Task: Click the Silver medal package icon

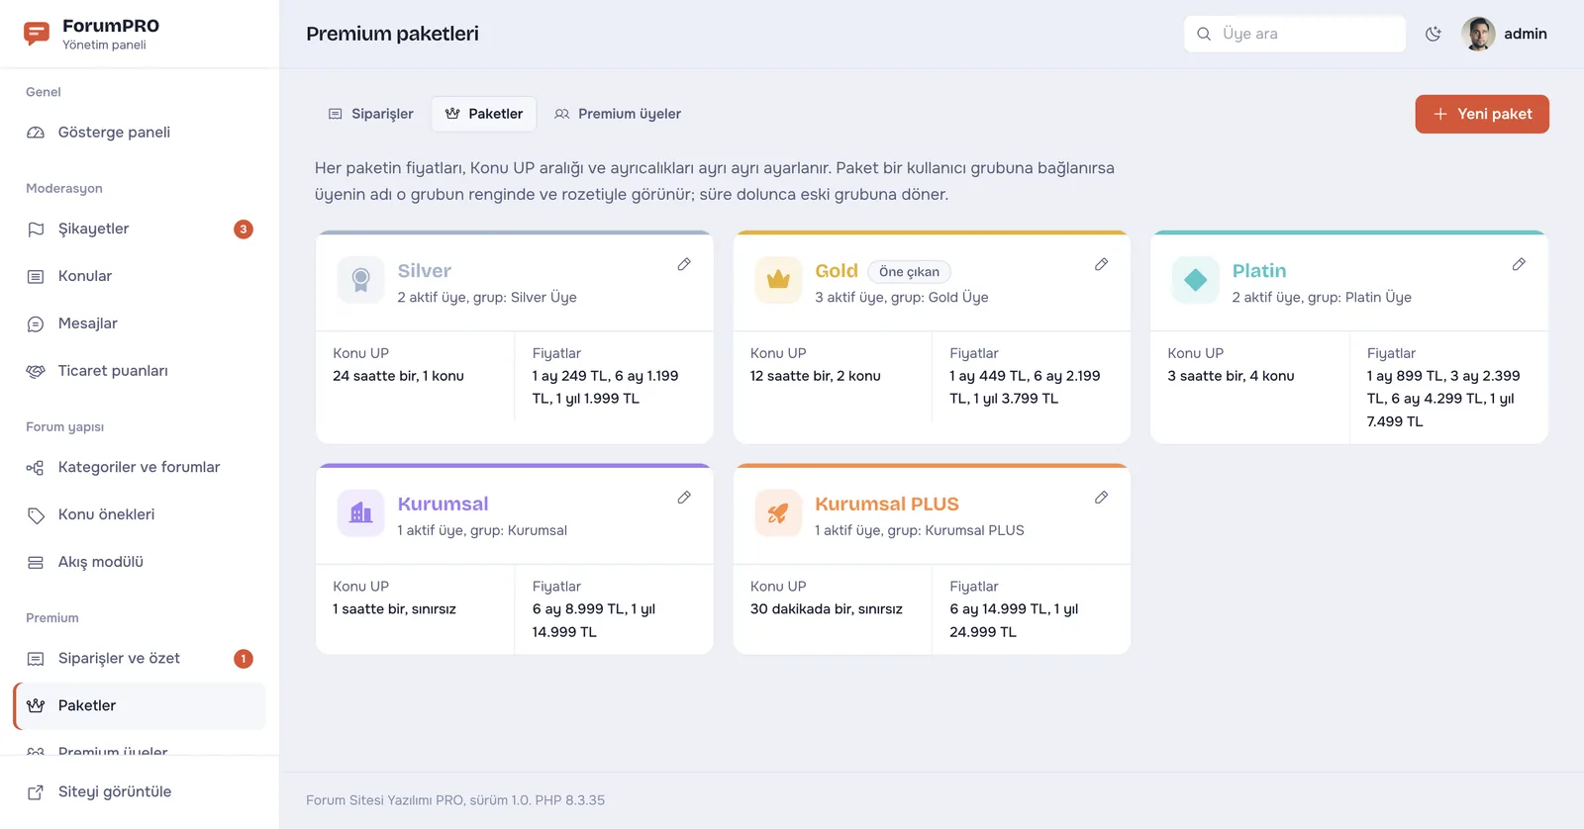Action: click(360, 280)
